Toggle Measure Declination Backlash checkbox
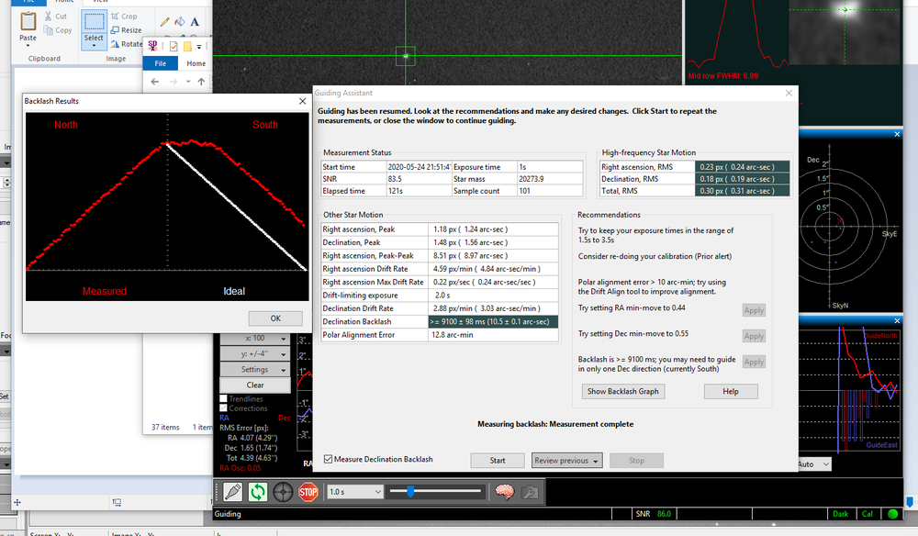Image resolution: width=918 pixels, height=536 pixels. tap(329, 459)
